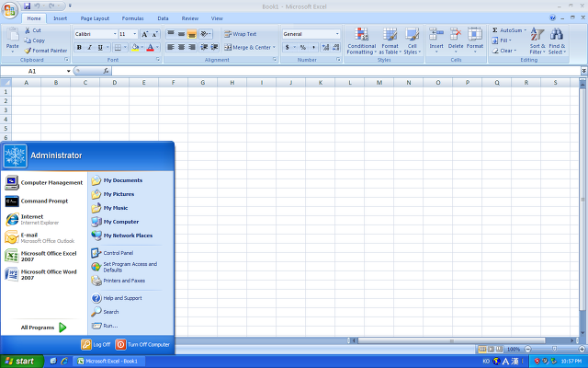The height and width of the screenshot is (368, 588).
Task: Toggle Wrap Text for cells
Action: click(241, 34)
